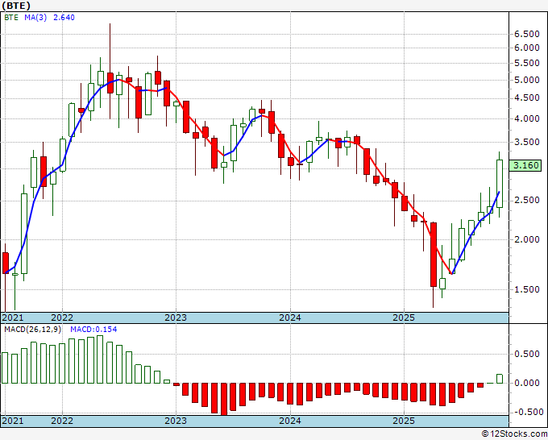Click the current price tag 3.160
This screenshot has width=548, height=440.
click(x=526, y=165)
